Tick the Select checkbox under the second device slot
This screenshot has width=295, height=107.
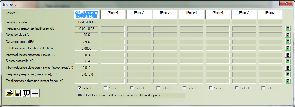pos(106,88)
